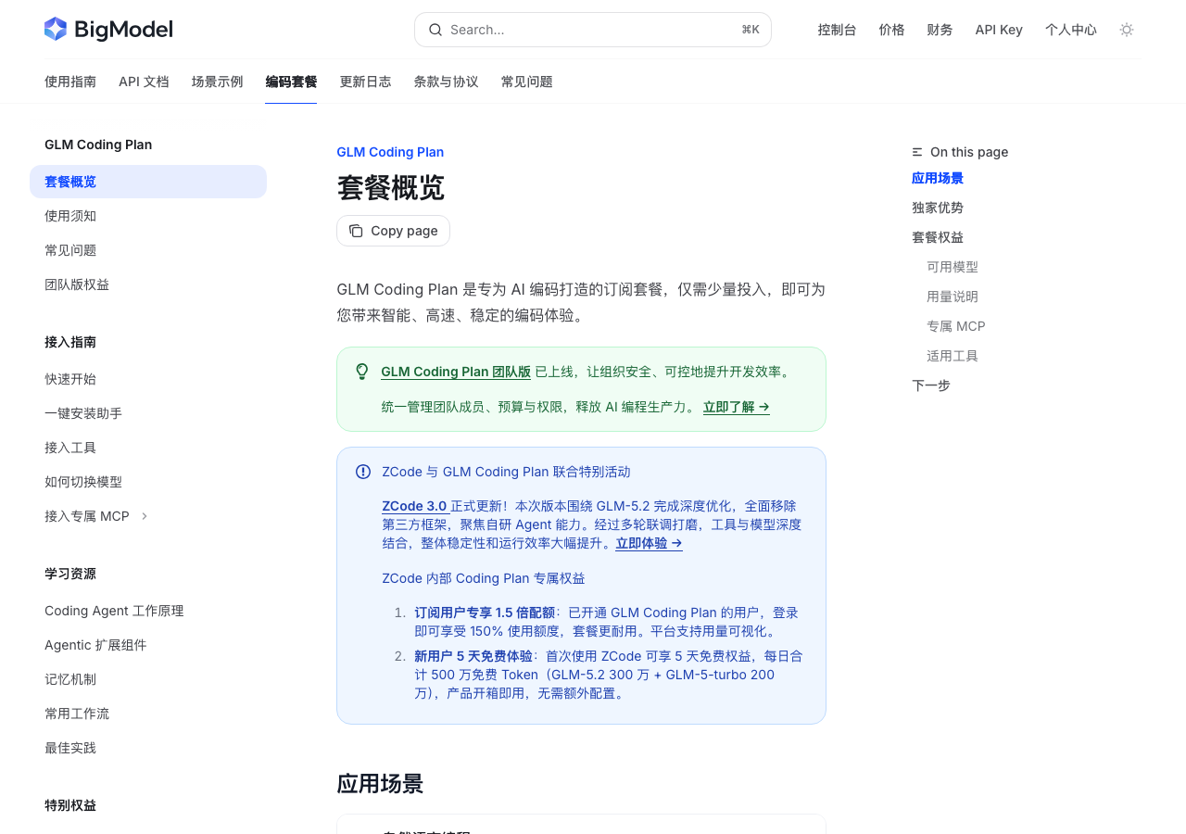Open the 常见问题 tab in top bar
The image size is (1186, 834).
pos(527,82)
